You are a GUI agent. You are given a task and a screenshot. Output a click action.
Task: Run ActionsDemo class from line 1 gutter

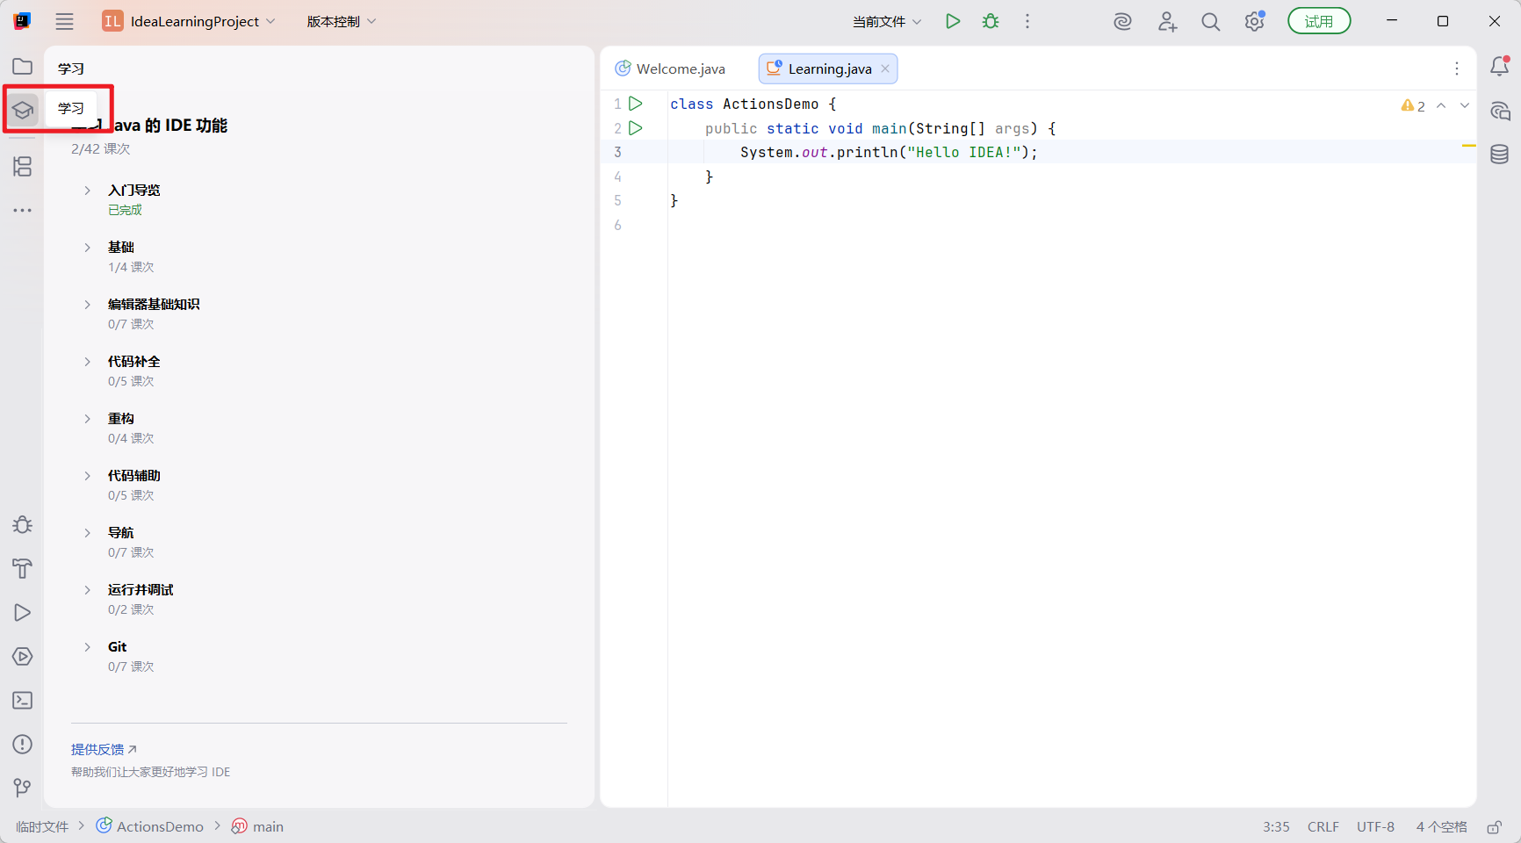click(636, 104)
